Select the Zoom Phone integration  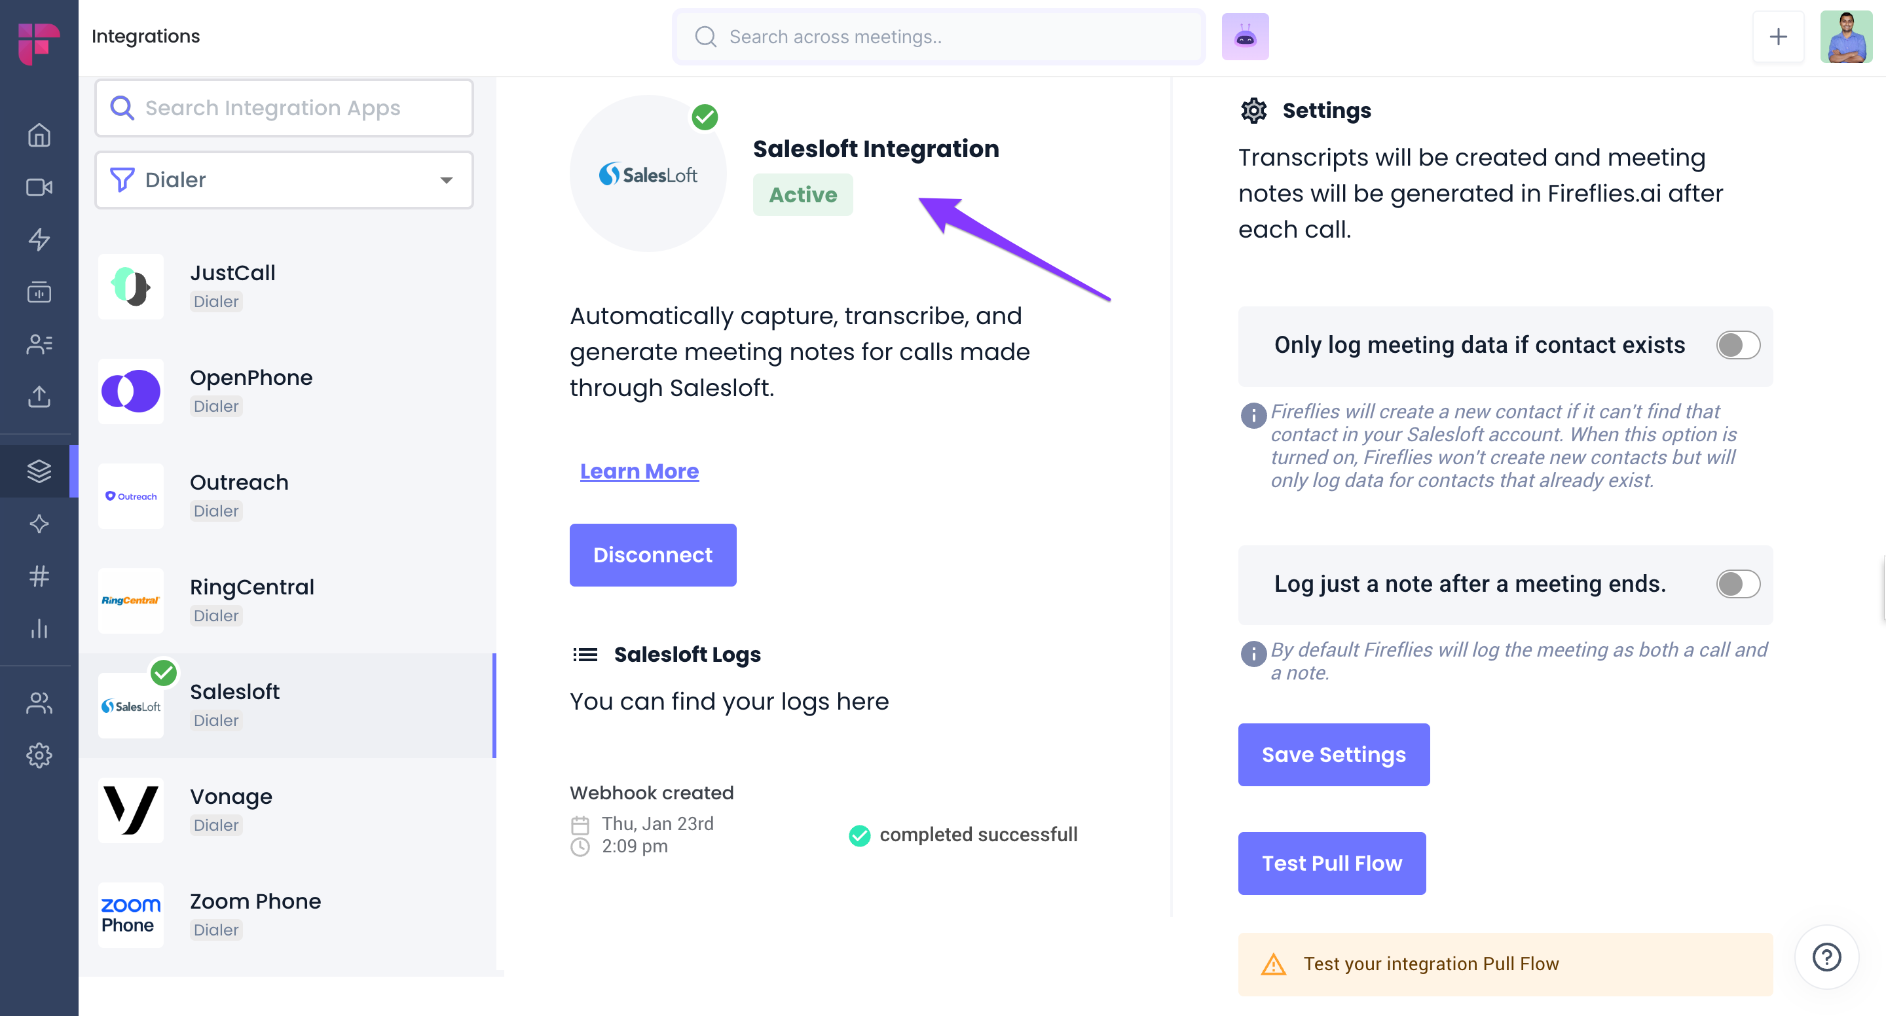tap(255, 915)
